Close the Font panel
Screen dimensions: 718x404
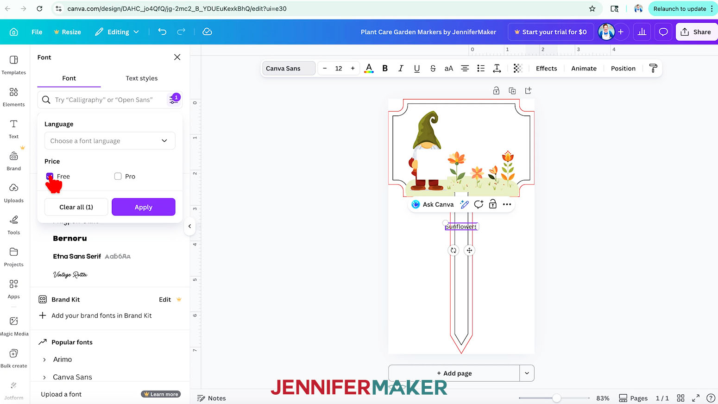pyautogui.click(x=177, y=57)
